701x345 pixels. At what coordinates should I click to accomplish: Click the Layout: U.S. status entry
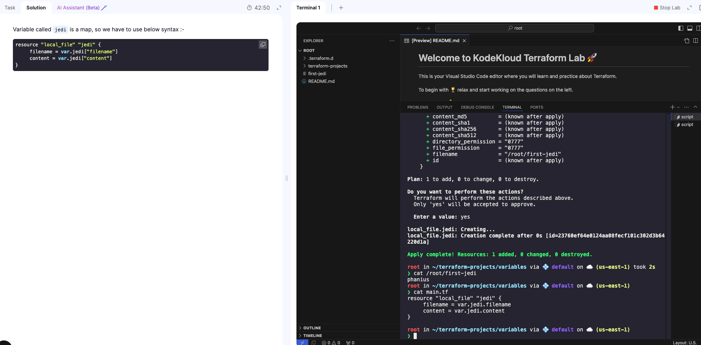pyautogui.click(x=684, y=343)
